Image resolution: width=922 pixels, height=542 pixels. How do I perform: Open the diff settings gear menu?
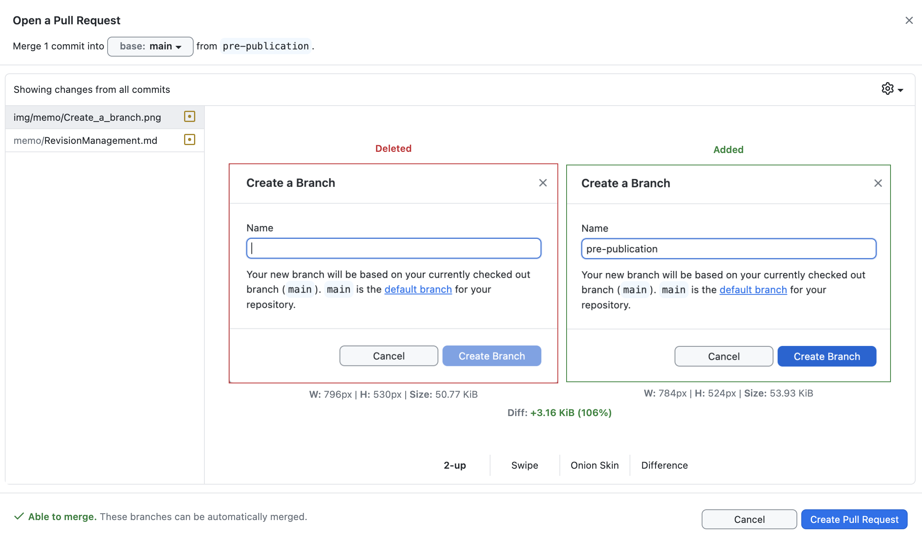point(892,89)
